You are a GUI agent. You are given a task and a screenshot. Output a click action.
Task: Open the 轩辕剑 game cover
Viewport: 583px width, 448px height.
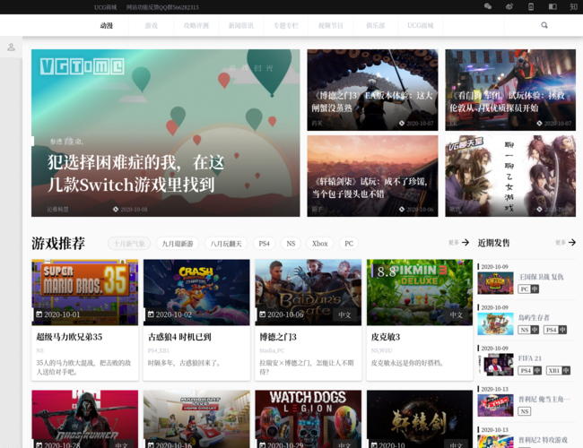coord(420,419)
